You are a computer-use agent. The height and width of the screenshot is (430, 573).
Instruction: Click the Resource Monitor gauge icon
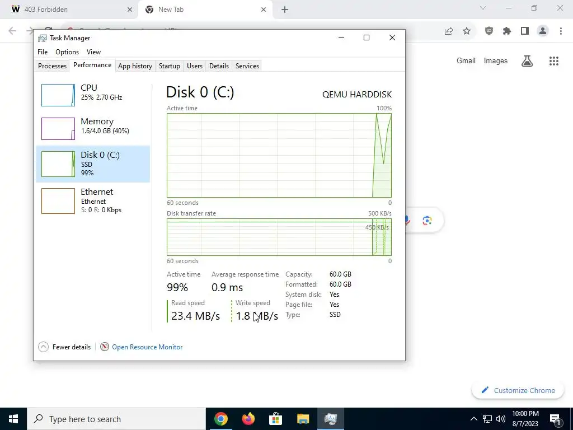pyautogui.click(x=105, y=347)
